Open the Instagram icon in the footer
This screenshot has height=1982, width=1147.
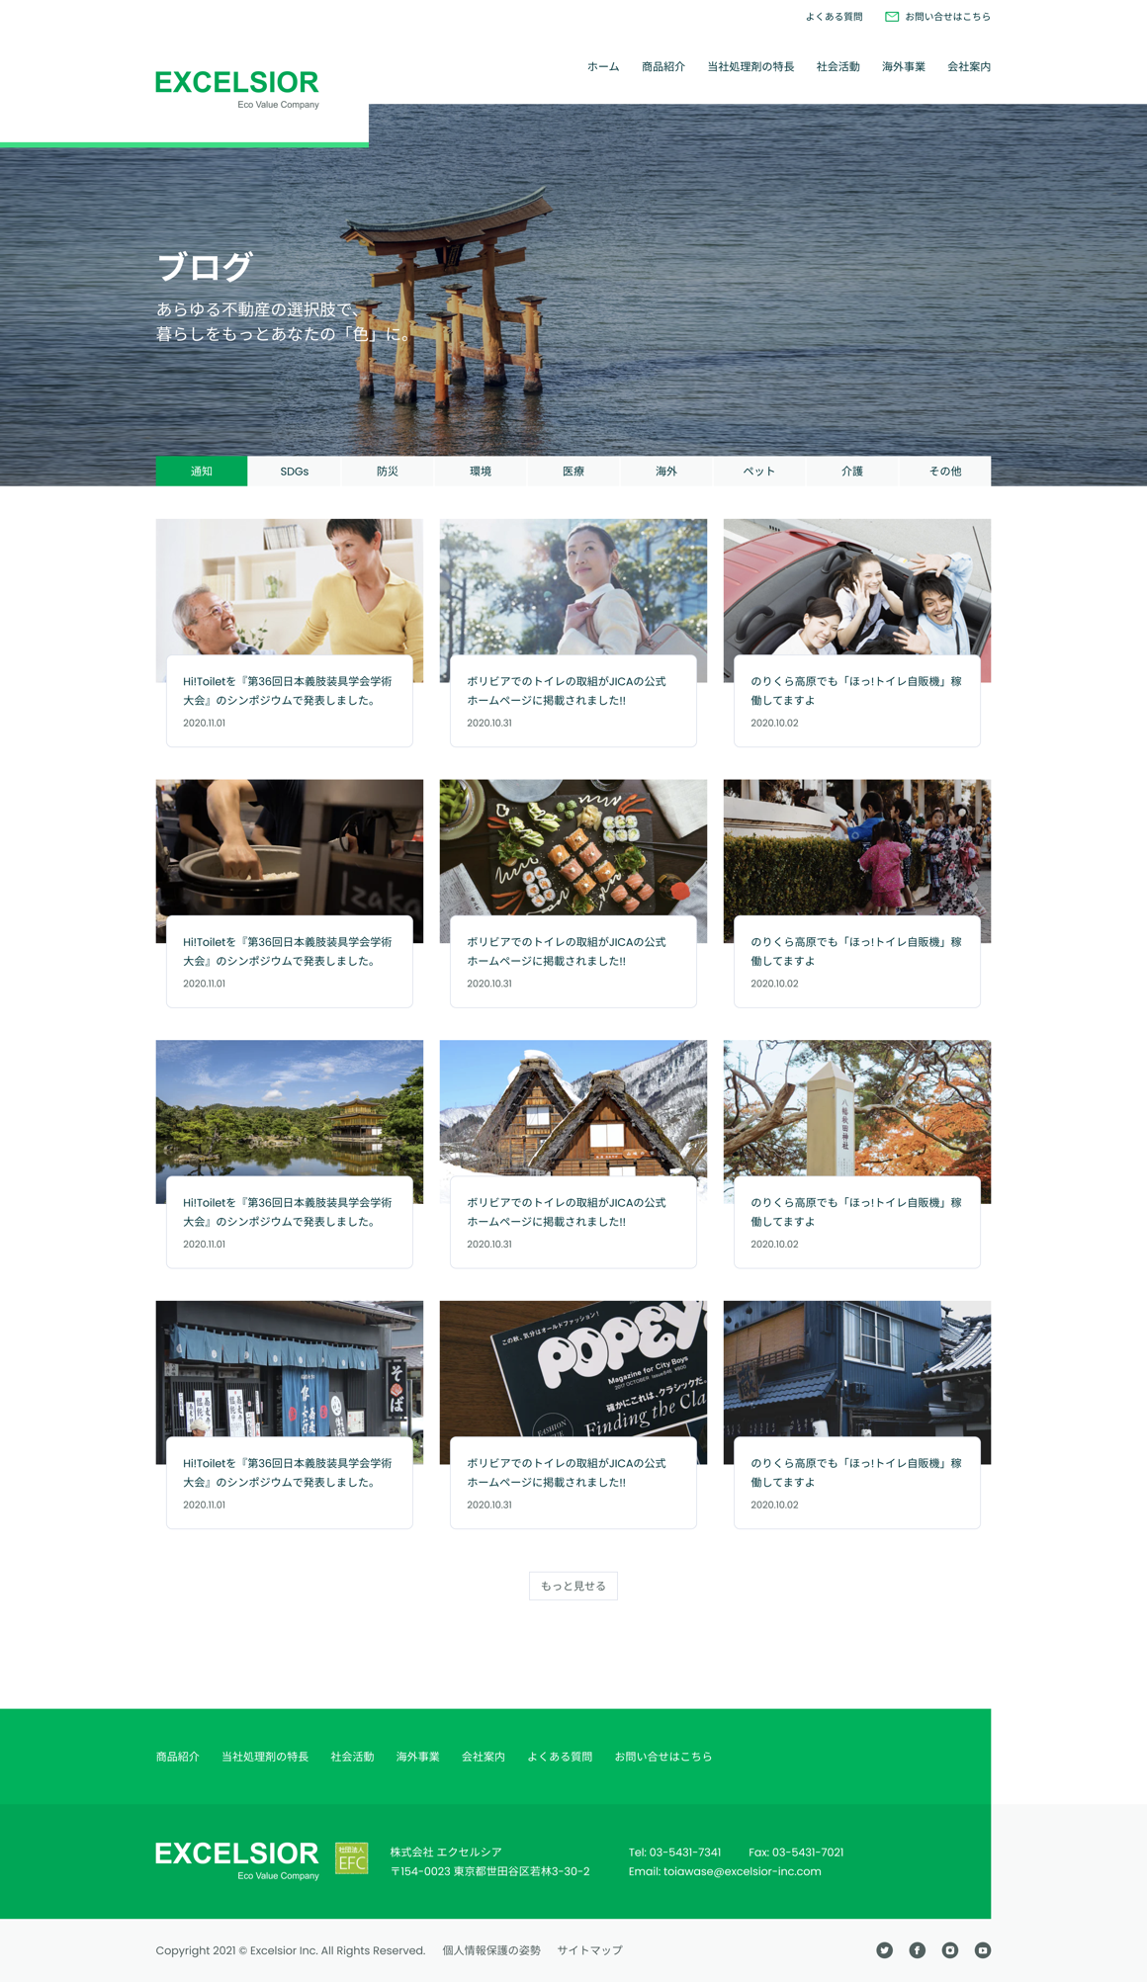coord(949,1949)
